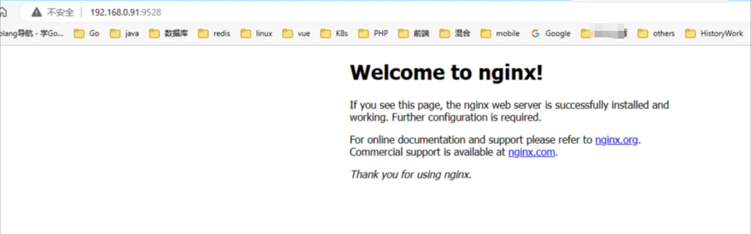
Task: Click the not-secure warning triangle icon
Action: click(x=37, y=12)
